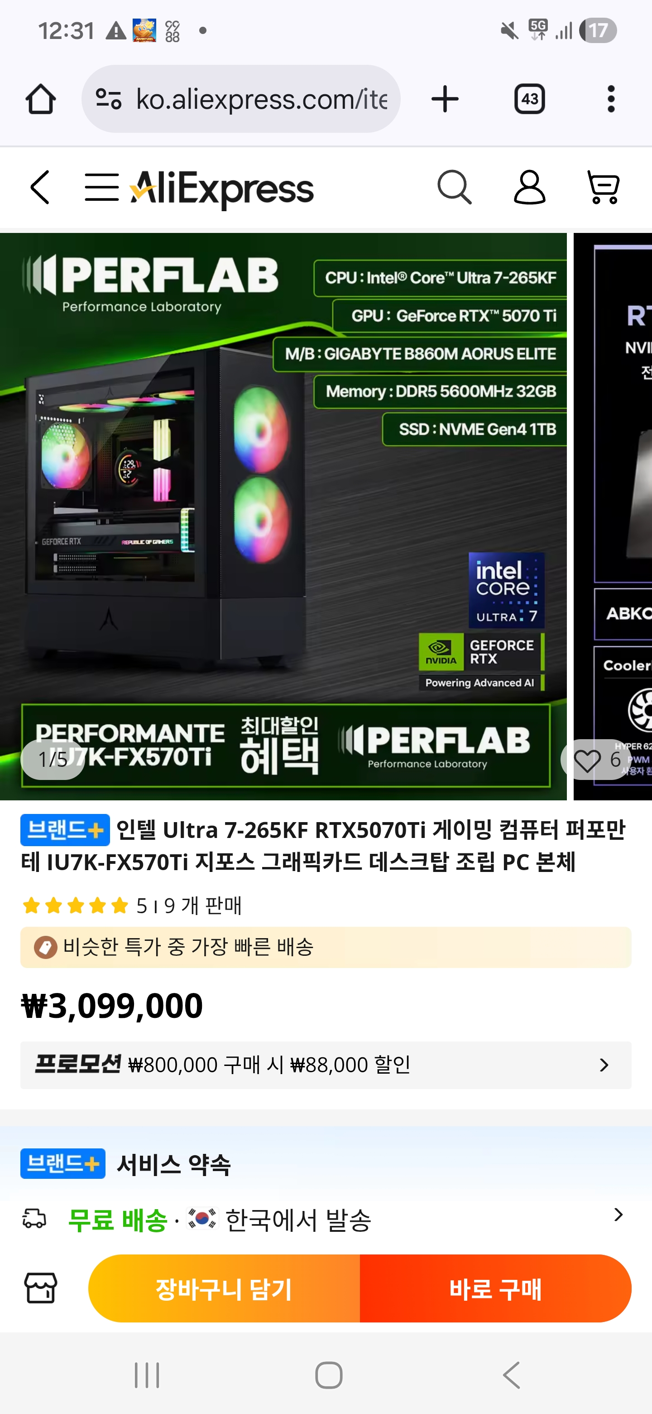652x1414 pixels.
Task: Tap the new tab plus icon
Action: 445,99
